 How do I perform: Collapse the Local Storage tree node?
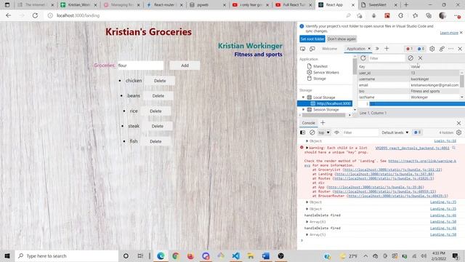point(304,98)
